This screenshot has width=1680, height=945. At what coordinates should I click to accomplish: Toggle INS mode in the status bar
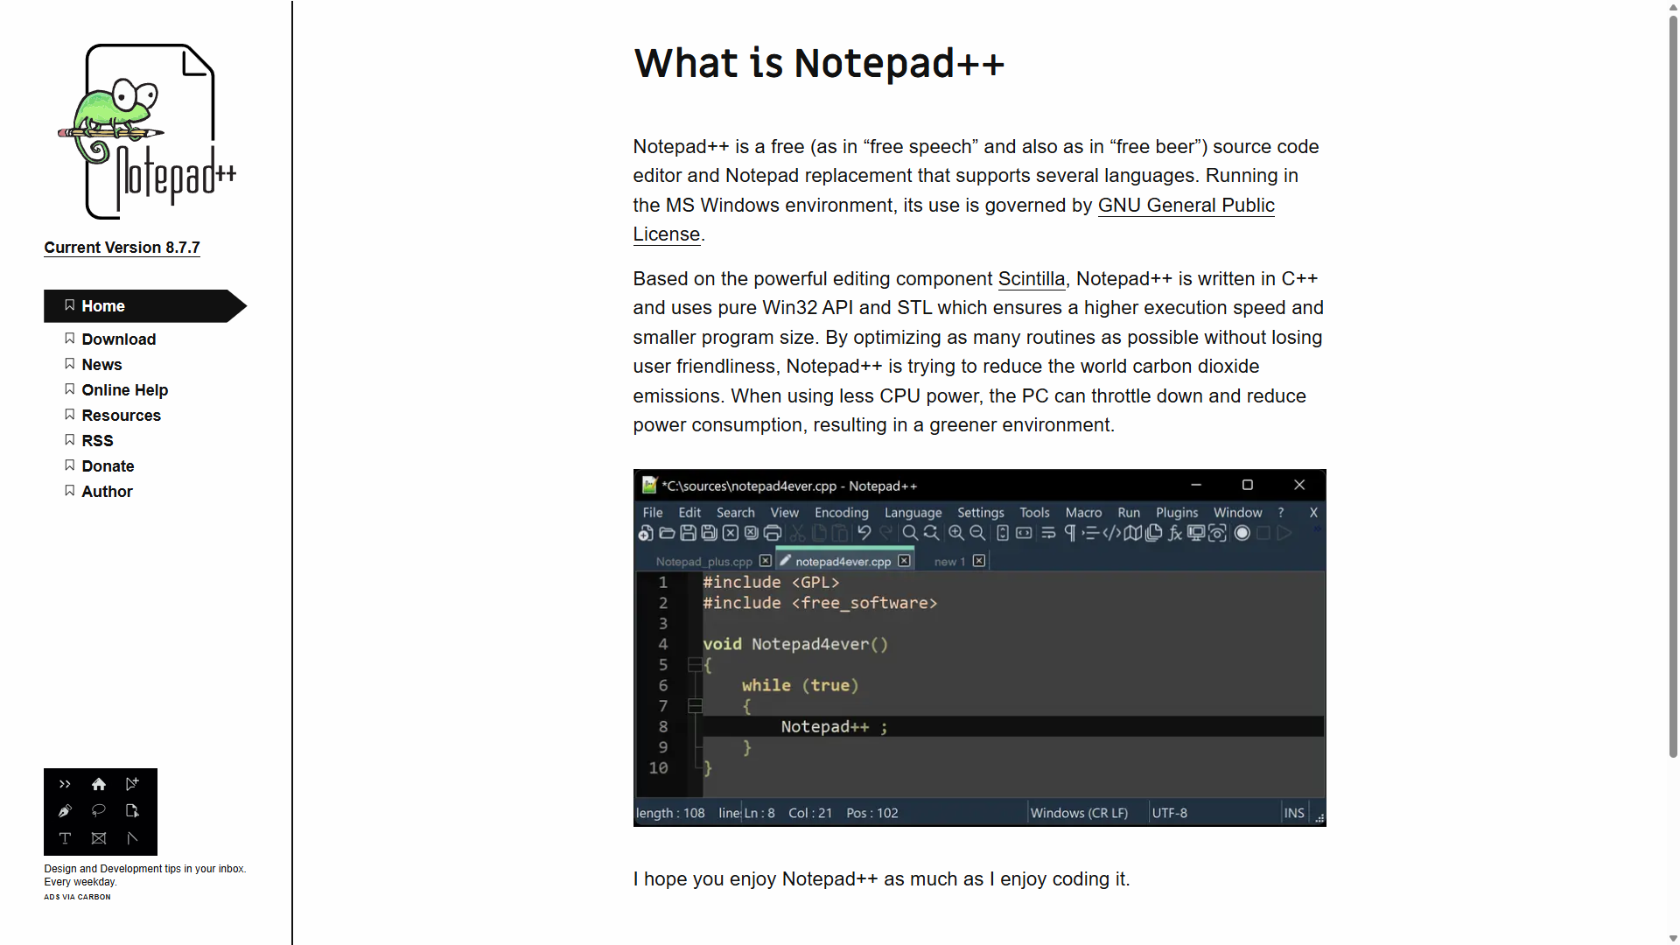click(x=1294, y=813)
